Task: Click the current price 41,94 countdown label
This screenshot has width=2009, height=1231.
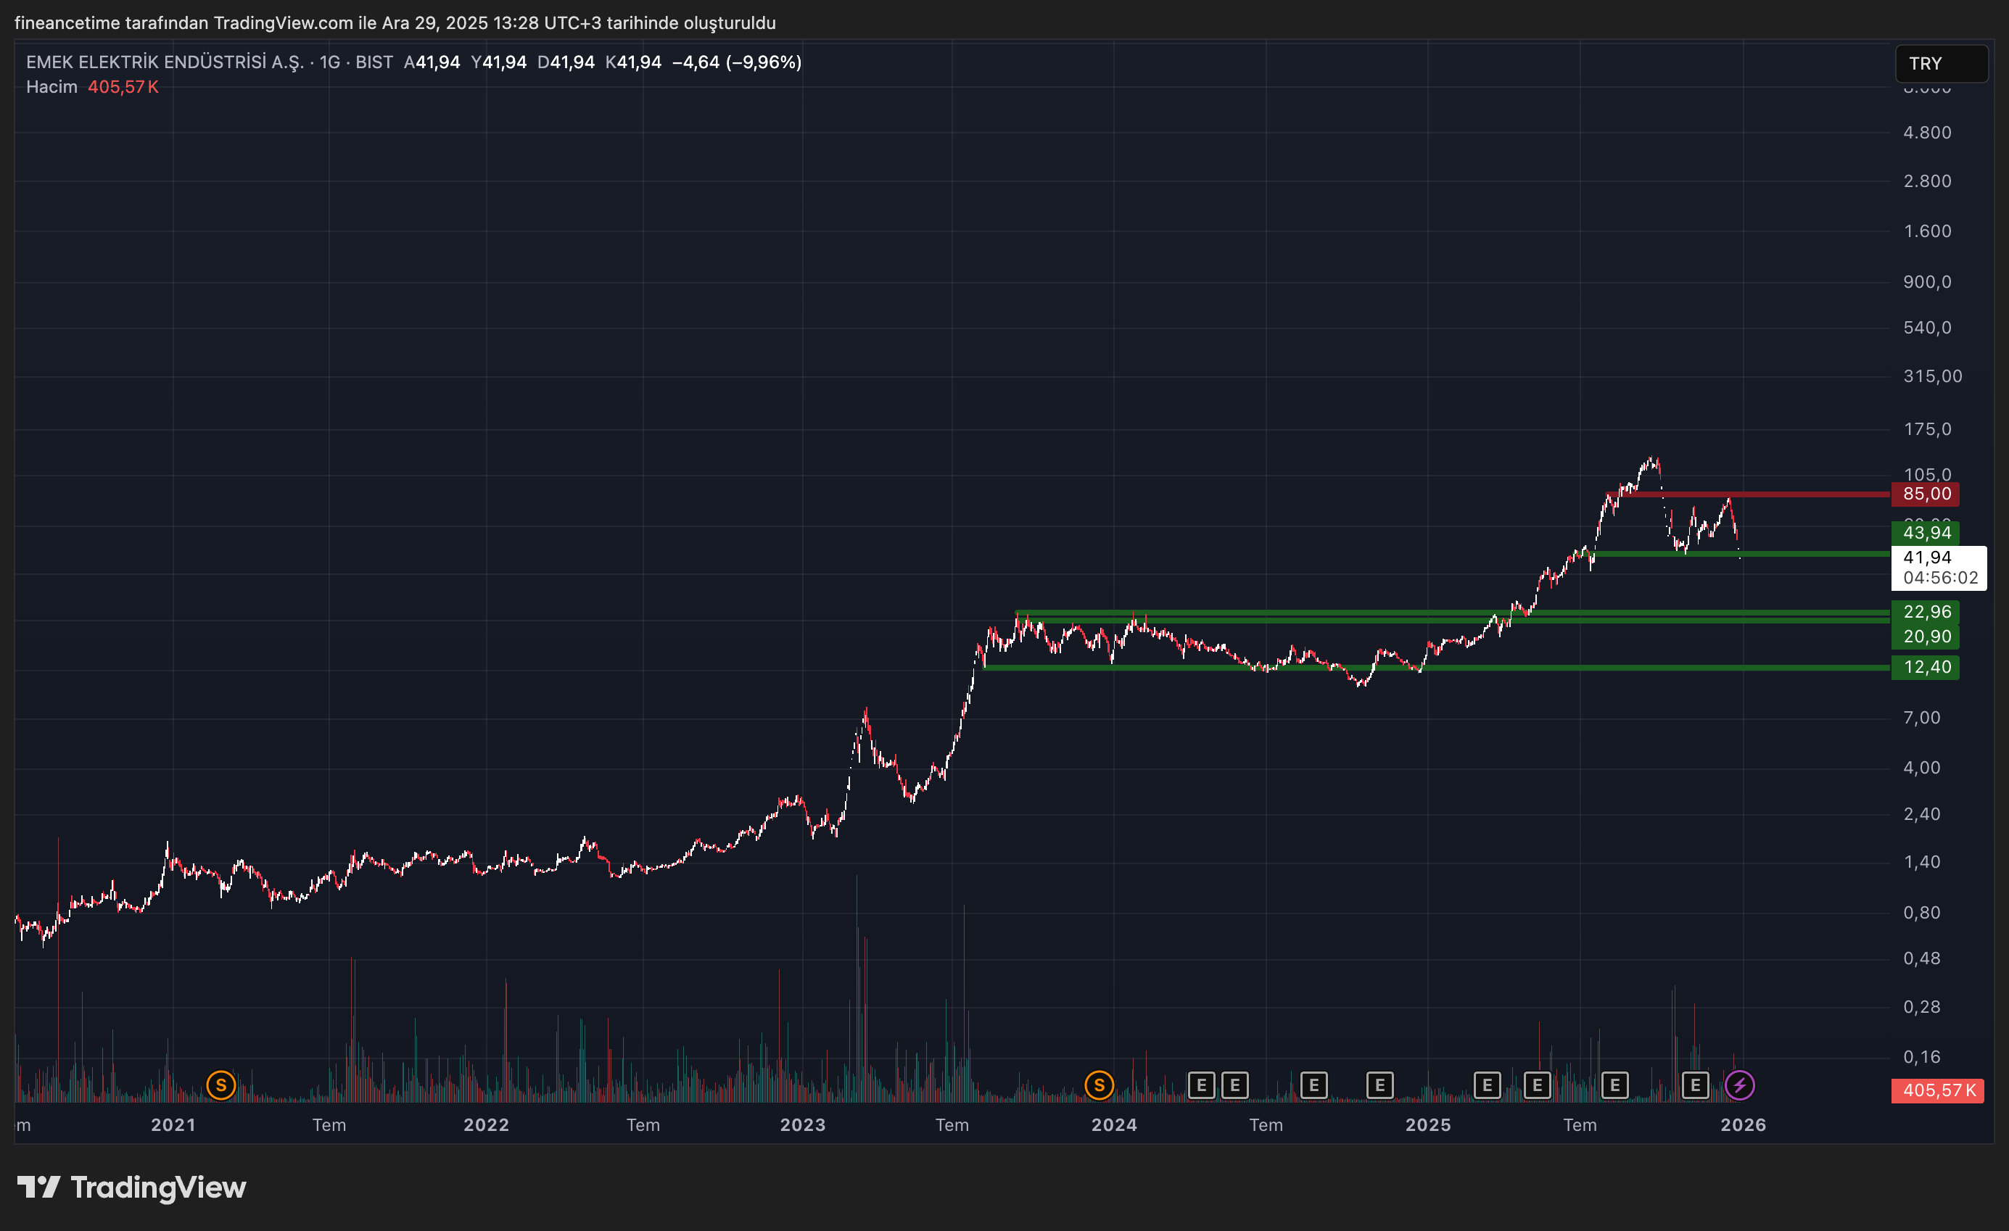Action: 1939,568
